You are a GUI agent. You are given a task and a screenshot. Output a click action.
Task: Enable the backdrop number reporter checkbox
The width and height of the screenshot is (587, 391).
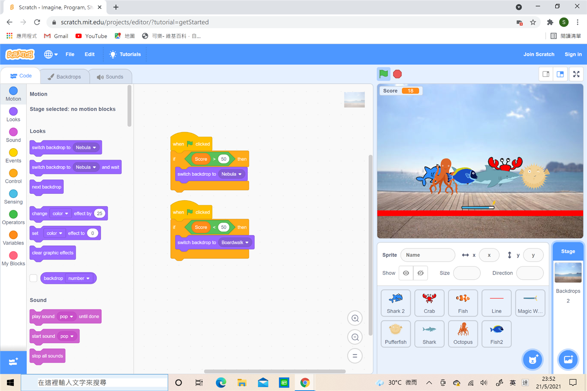click(33, 278)
